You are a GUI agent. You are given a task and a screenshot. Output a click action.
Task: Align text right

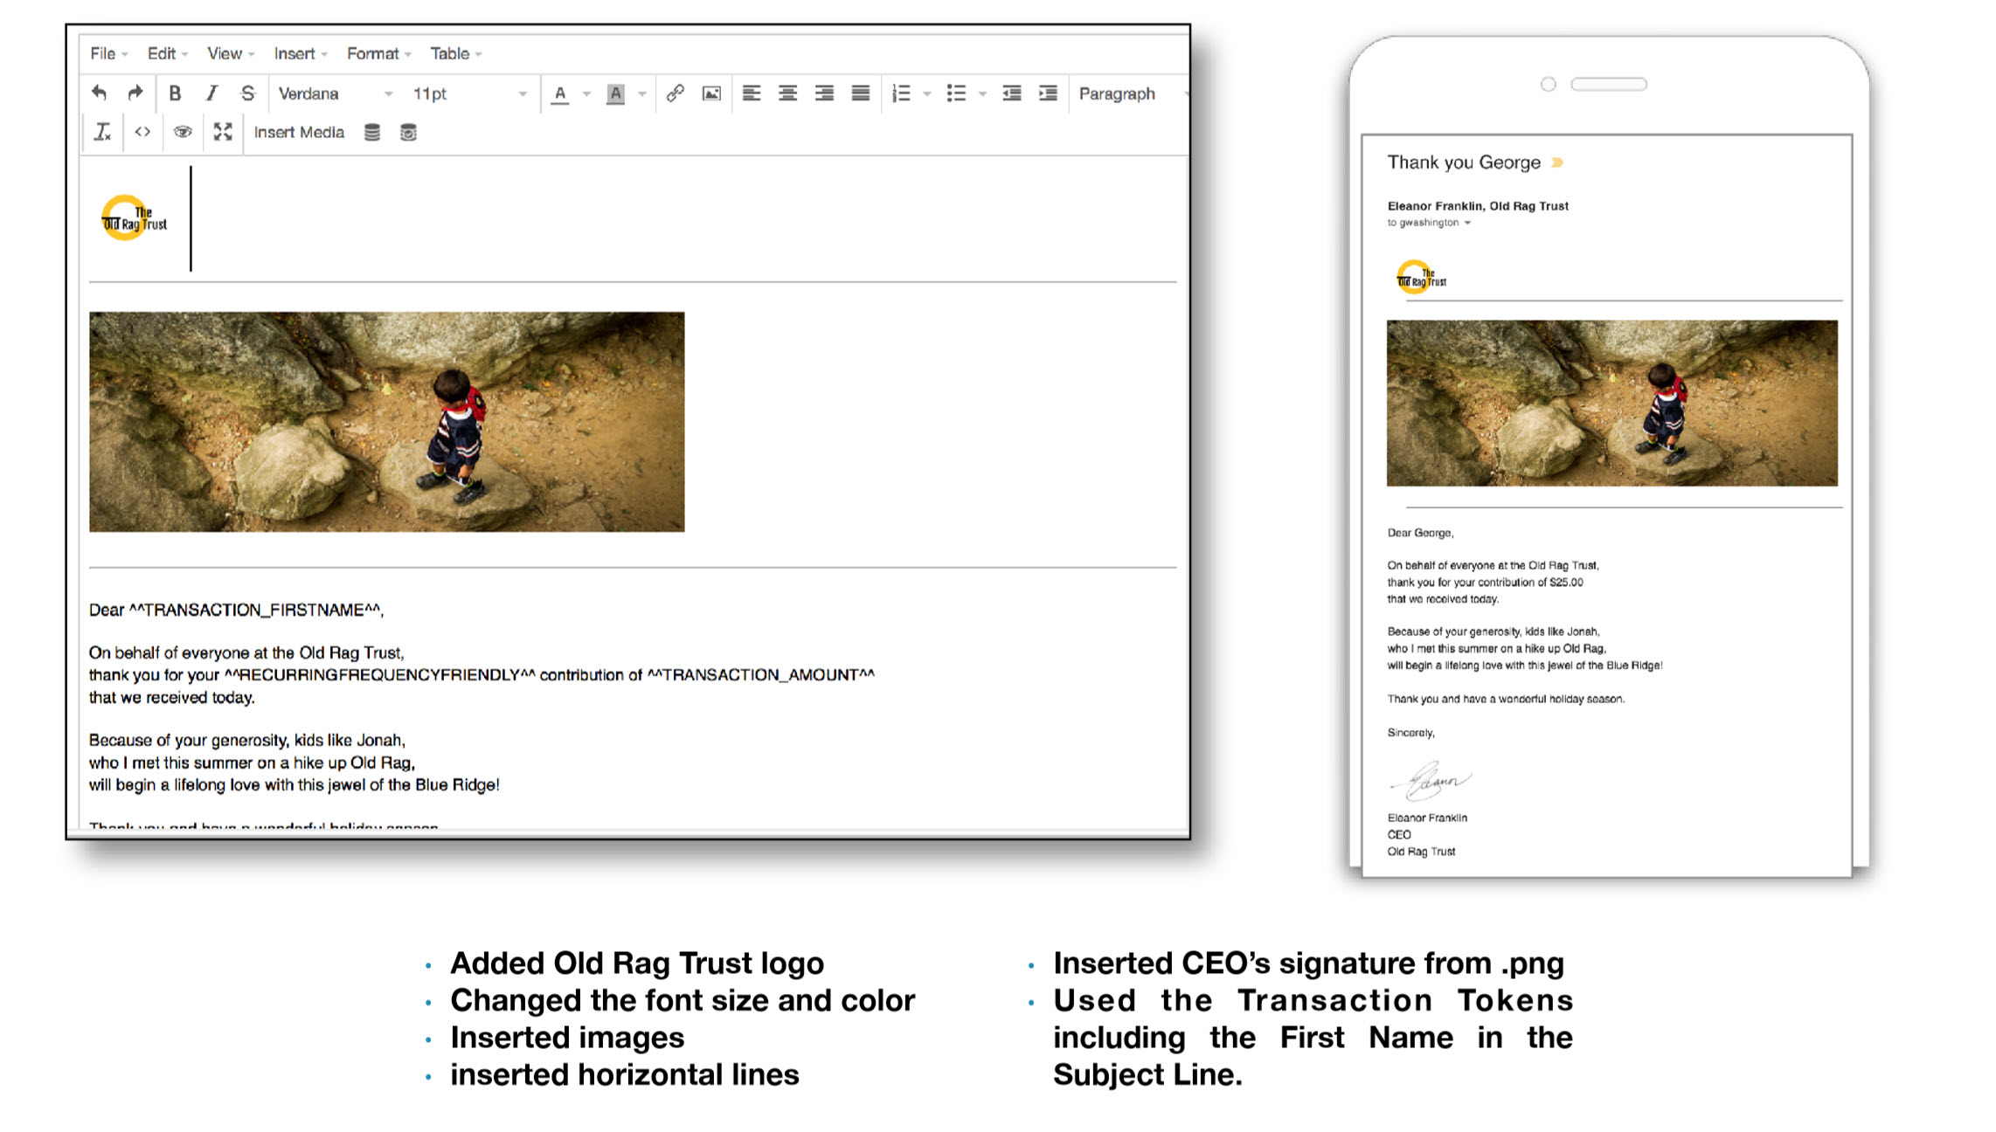tap(824, 93)
